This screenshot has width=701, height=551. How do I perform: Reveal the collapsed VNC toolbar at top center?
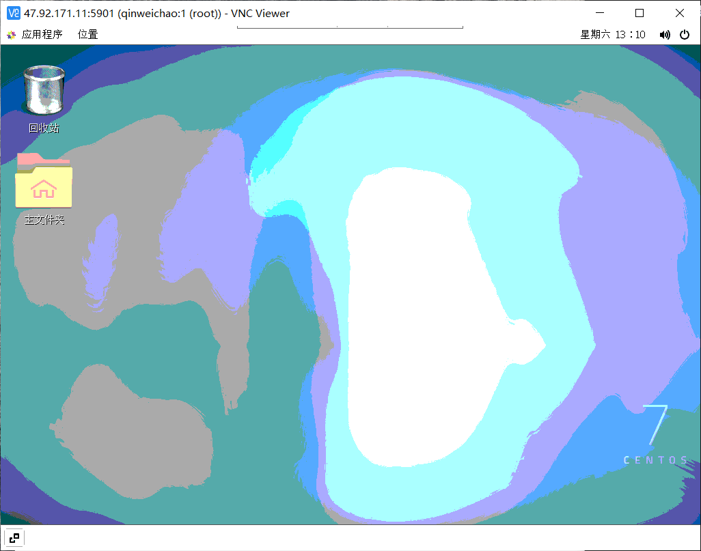pos(350,25)
